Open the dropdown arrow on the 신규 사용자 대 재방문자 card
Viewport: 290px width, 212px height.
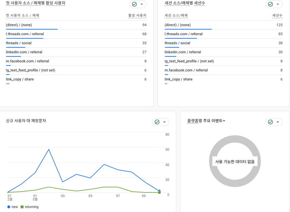(164, 122)
